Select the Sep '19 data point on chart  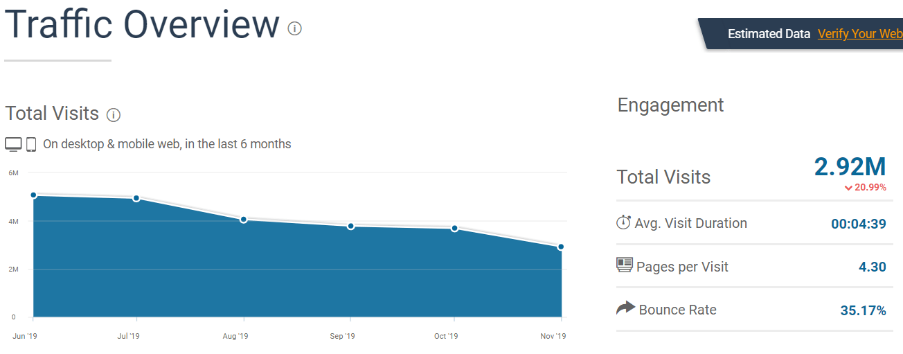(x=351, y=226)
